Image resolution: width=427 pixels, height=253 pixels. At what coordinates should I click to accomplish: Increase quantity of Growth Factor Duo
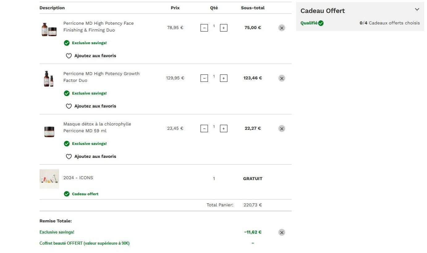click(224, 78)
